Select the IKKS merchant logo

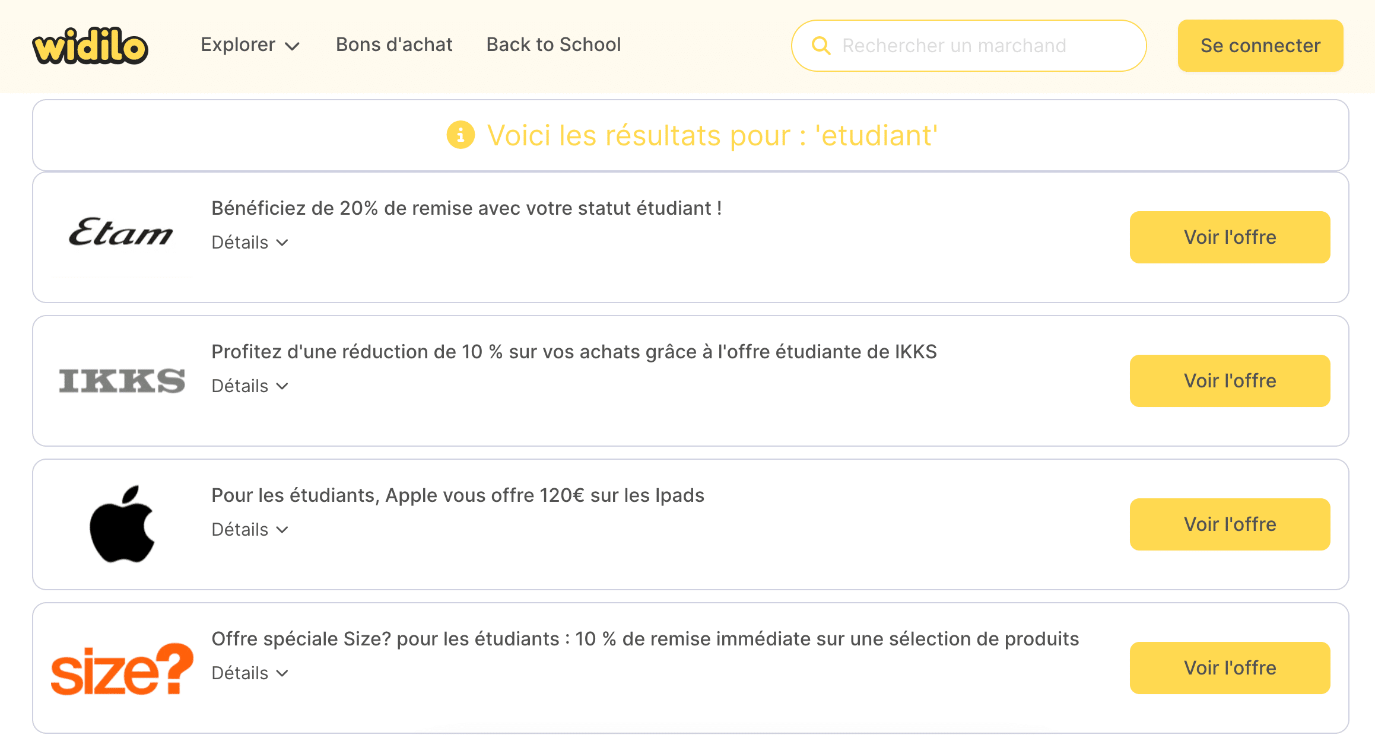point(121,380)
